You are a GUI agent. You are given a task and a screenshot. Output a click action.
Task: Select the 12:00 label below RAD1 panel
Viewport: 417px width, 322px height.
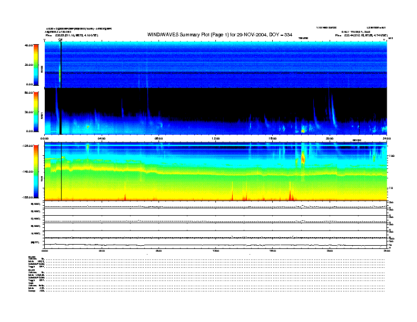coord(216,138)
